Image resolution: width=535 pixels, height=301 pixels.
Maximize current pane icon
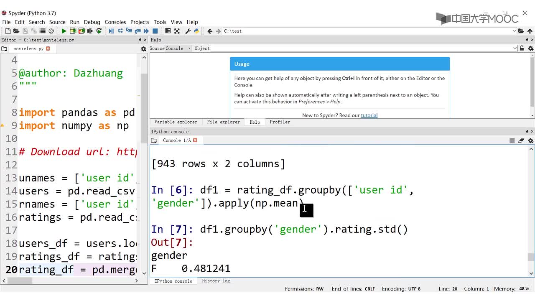(168, 31)
